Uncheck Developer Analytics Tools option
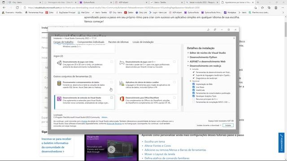The image size is (287, 161). [193, 96]
